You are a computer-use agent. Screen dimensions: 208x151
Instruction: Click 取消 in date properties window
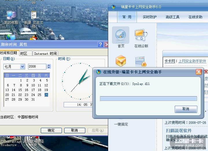(75, 130)
